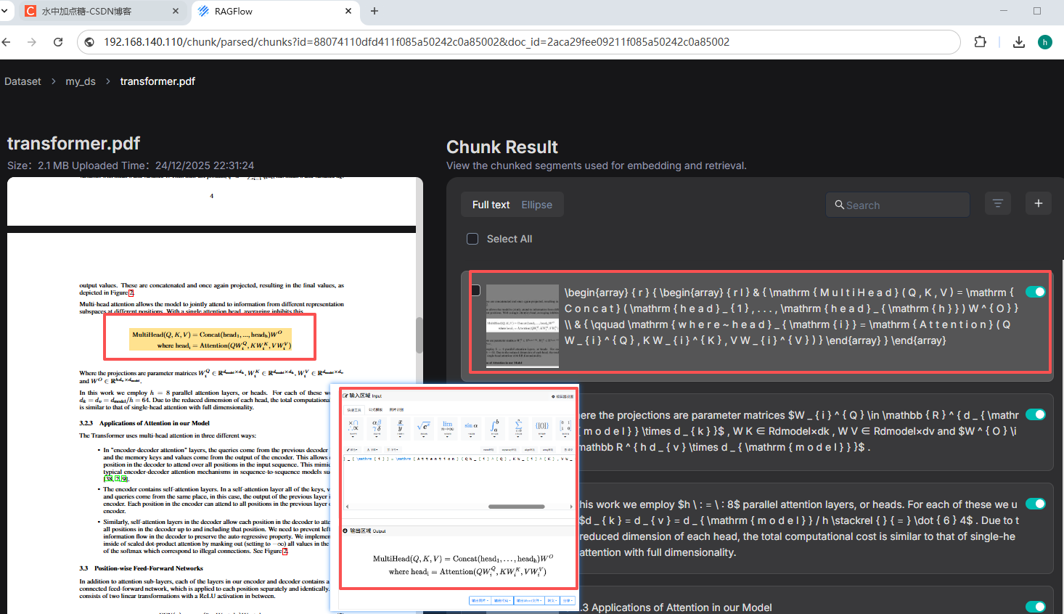This screenshot has width=1064, height=614.
Task: Open the 输出图片 dropdown at editor bottom
Action: pyautogui.click(x=480, y=600)
